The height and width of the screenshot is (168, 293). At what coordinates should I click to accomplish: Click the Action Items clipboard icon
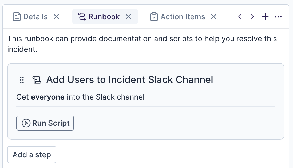pyautogui.click(x=154, y=17)
